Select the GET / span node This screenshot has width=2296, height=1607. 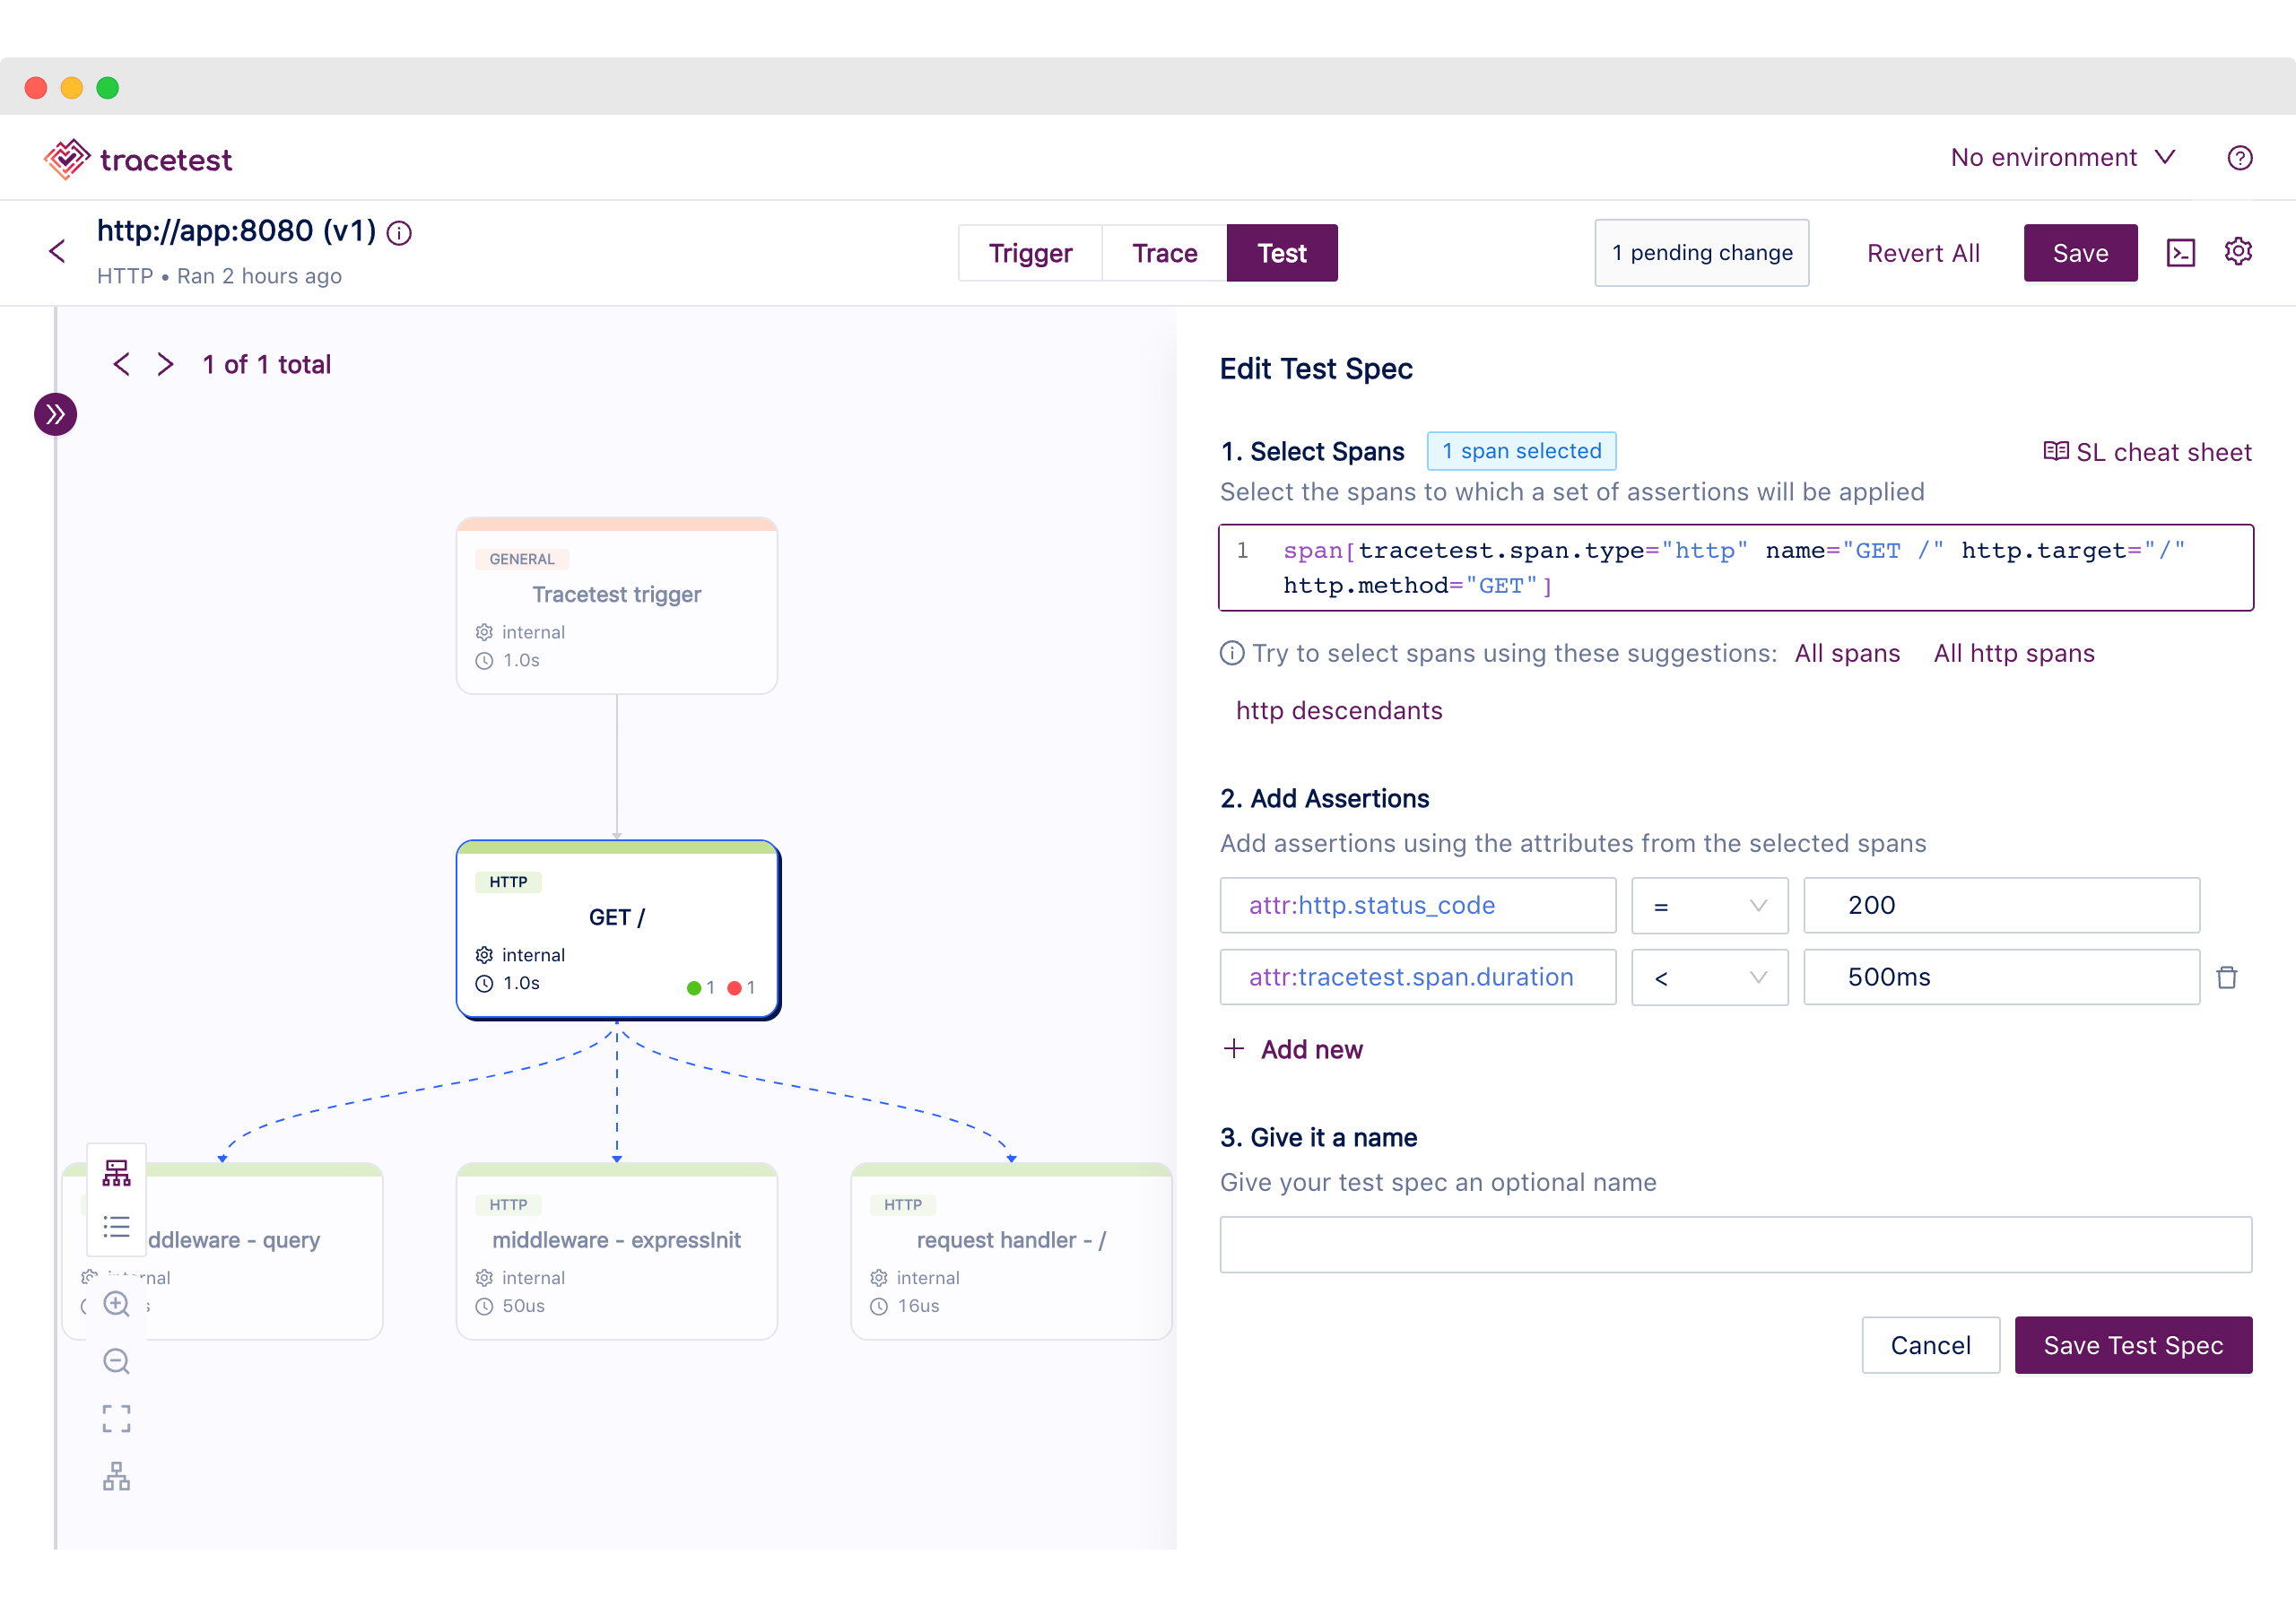(x=617, y=930)
